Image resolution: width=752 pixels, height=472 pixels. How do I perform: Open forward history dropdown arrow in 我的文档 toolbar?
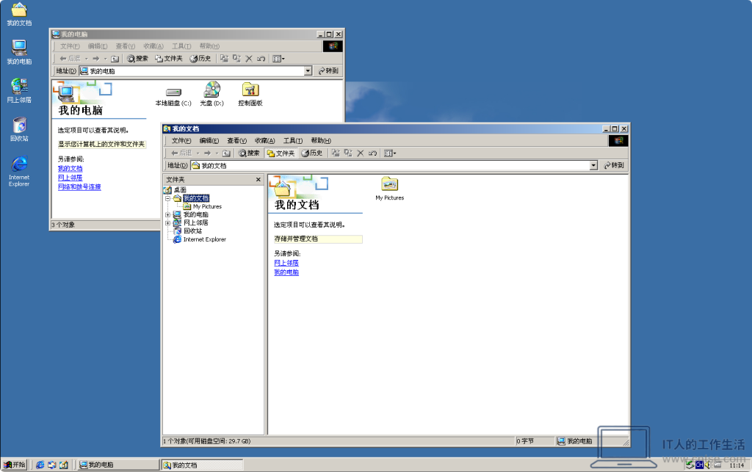coord(217,153)
